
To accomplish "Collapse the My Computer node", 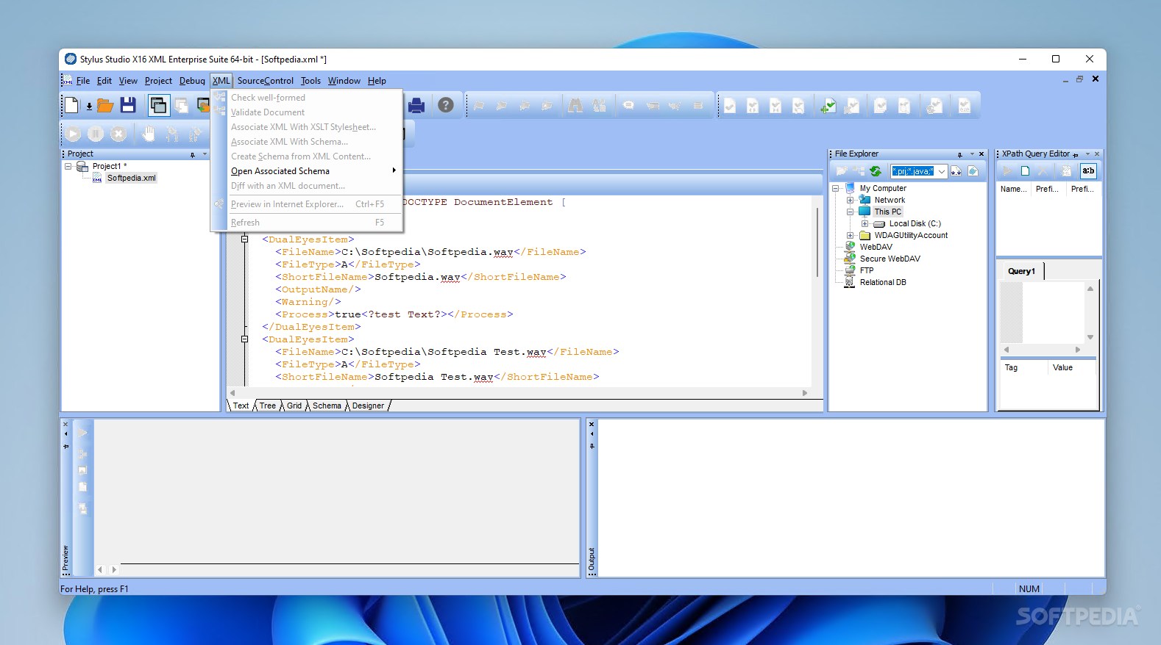I will pos(836,188).
